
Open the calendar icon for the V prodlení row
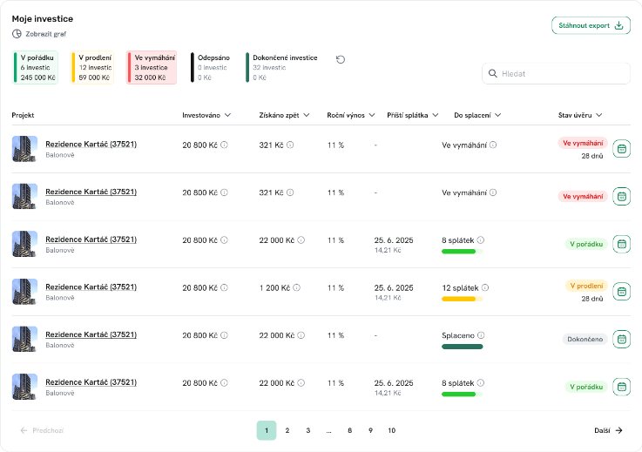(621, 292)
